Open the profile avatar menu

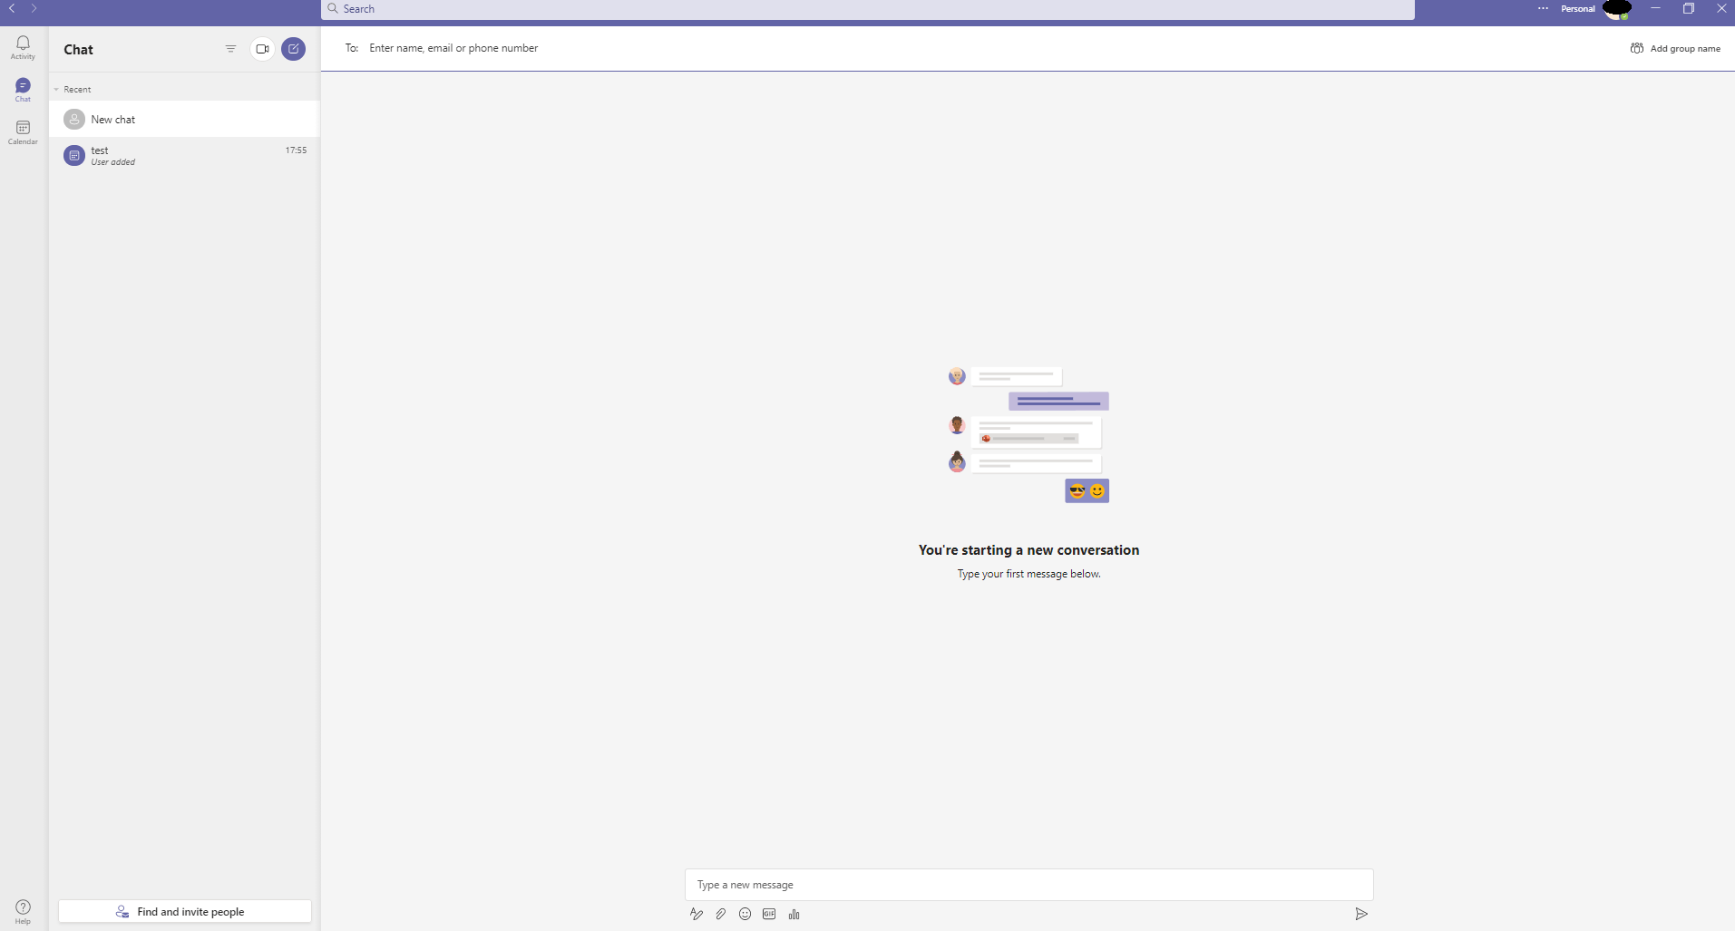(1617, 9)
